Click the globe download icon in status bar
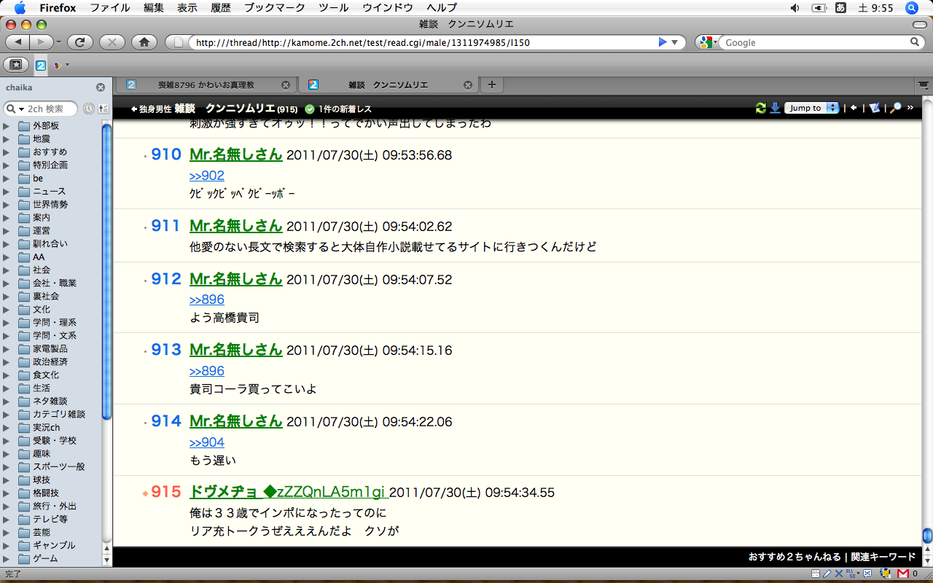This screenshot has height=583, width=933. [886, 574]
